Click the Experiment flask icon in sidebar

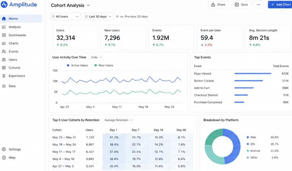click(x=4, y=76)
